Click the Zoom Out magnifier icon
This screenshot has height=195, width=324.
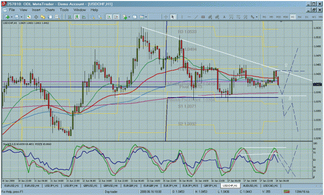100,17
